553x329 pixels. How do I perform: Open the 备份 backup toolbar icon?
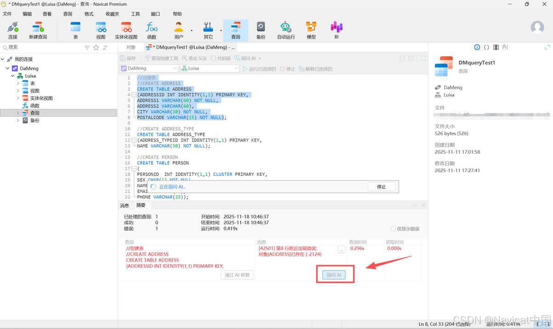[260, 30]
